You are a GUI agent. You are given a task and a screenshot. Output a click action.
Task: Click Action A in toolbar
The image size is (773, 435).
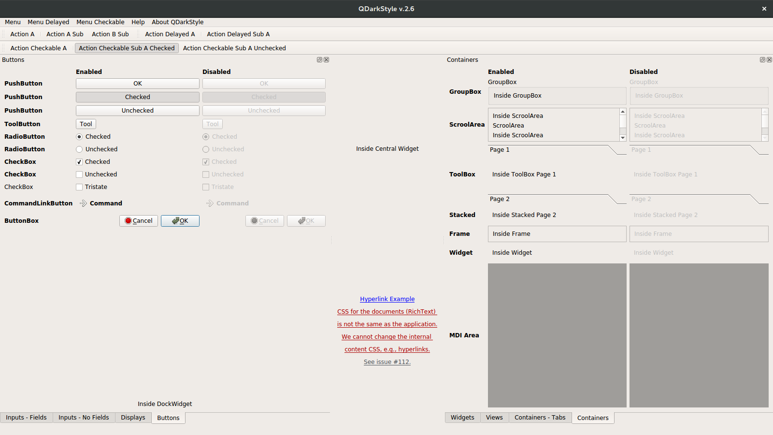click(22, 34)
